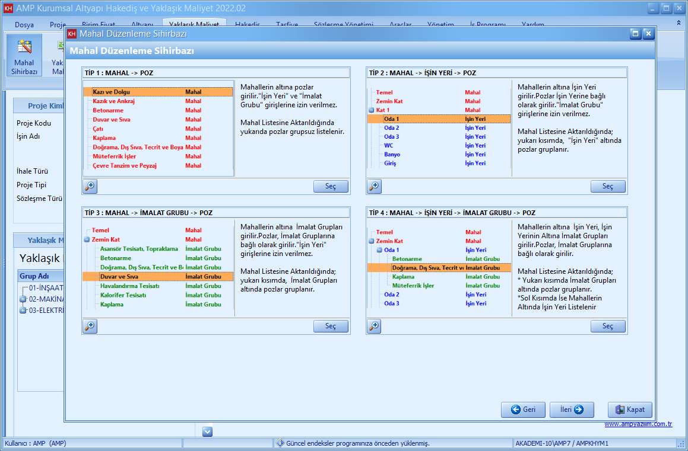
Task: Click magnifier preview icon under TİP 2
Action: click(x=374, y=186)
